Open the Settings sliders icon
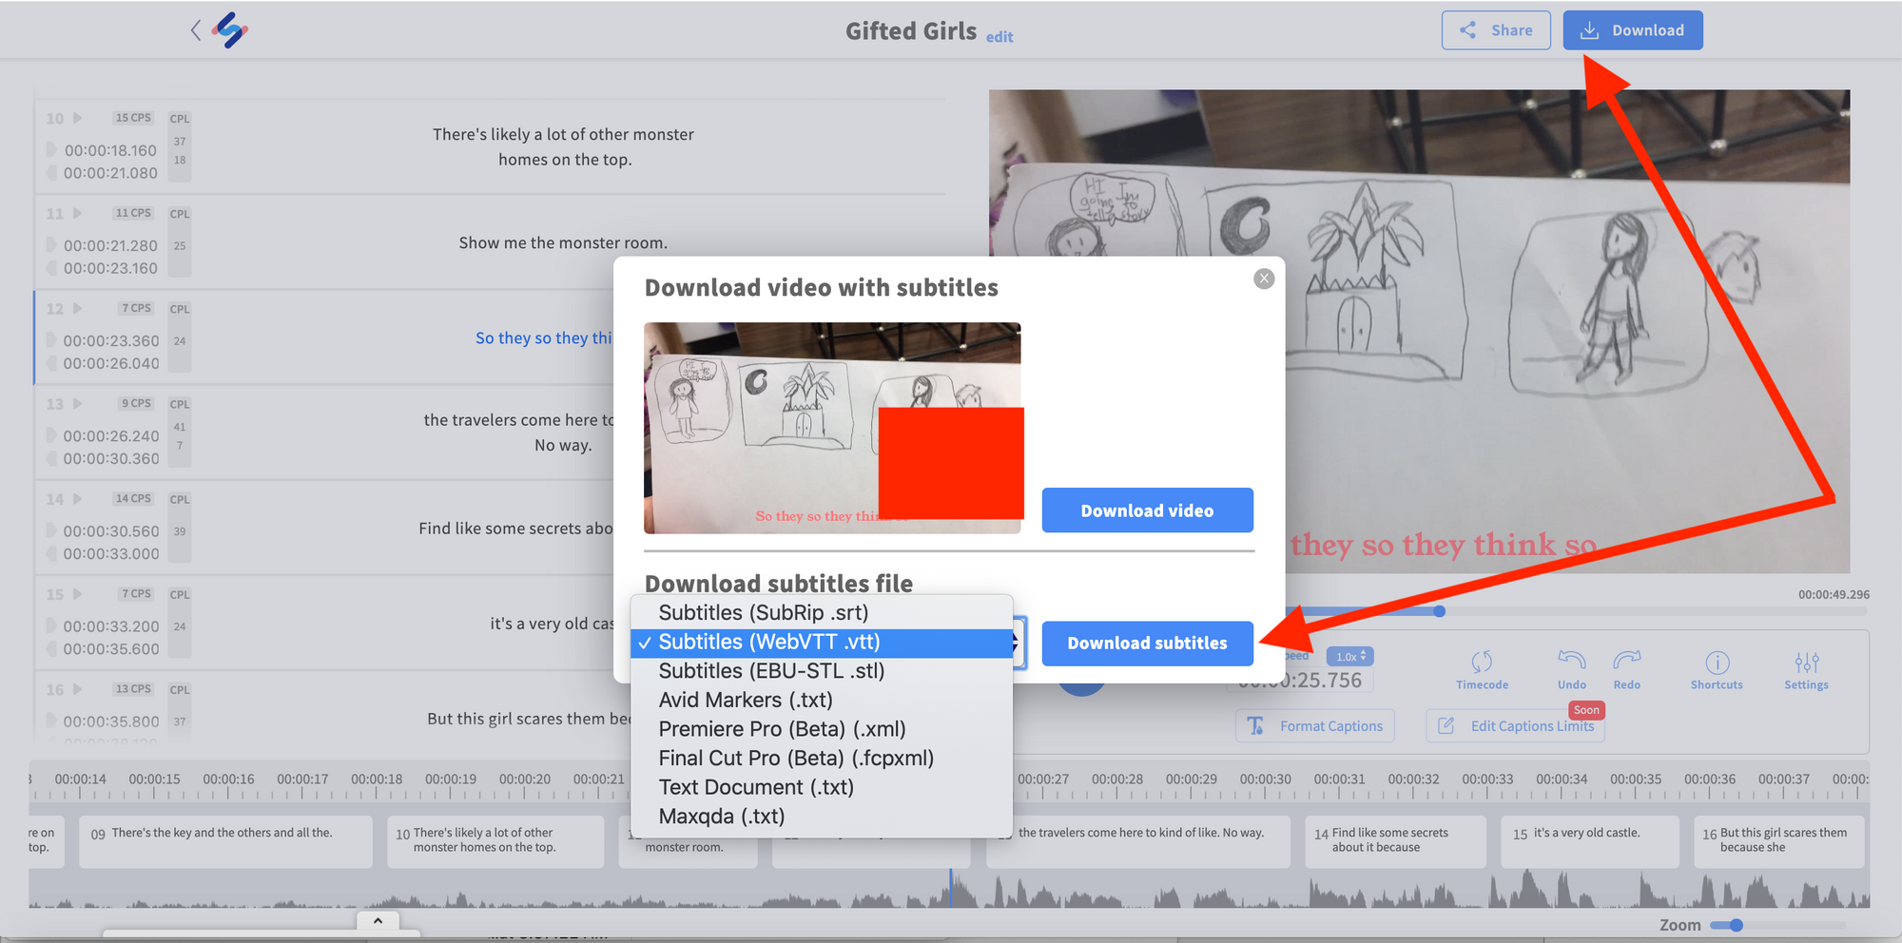Image resolution: width=1902 pixels, height=943 pixels. coord(1806,662)
